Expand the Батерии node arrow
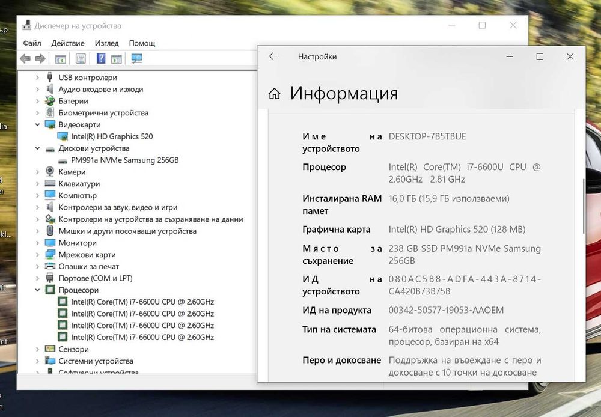The height and width of the screenshot is (417, 601). (x=37, y=101)
